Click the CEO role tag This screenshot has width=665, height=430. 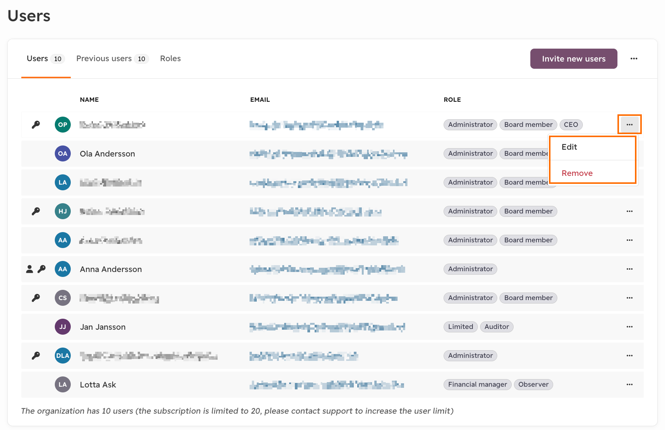pyautogui.click(x=571, y=125)
